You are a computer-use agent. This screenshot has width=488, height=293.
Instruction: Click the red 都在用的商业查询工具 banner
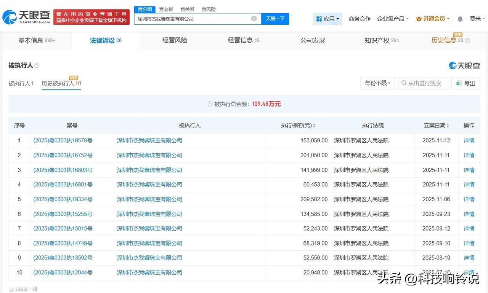click(91, 17)
